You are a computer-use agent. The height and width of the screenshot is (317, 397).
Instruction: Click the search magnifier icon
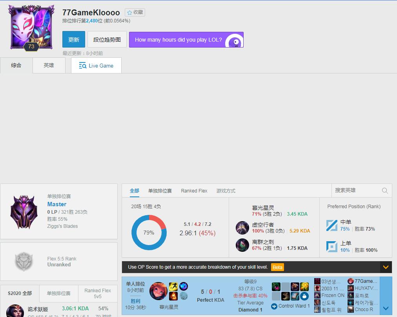click(x=385, y=191)
